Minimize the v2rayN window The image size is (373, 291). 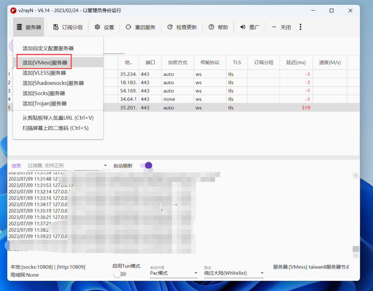coord(313,11)
